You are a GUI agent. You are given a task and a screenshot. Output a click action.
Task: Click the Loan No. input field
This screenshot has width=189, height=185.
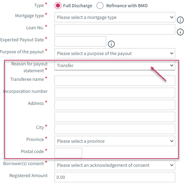pyautogui.click(x=115, y=29)
